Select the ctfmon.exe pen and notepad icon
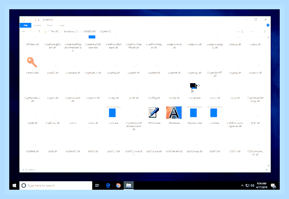The image size is (289, 199). [x=154, y=112]
